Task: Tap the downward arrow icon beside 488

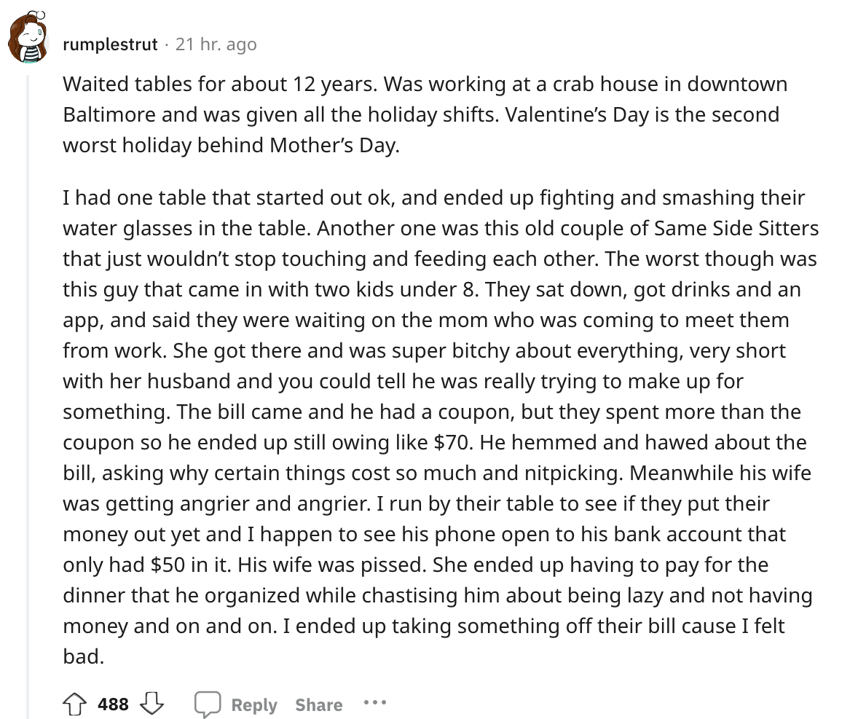Action: (153, 704)
